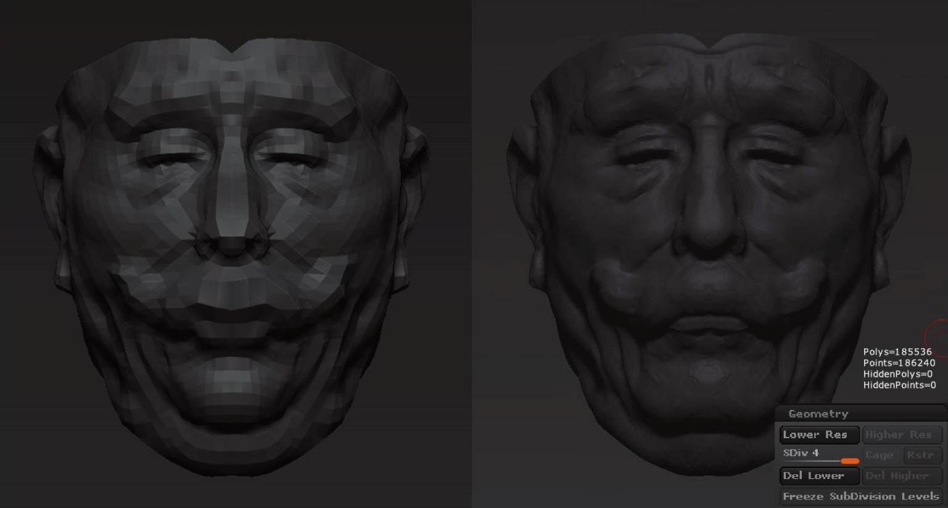Collapse the Geometry panel header
948x508 pixels.
click(861, 414)
